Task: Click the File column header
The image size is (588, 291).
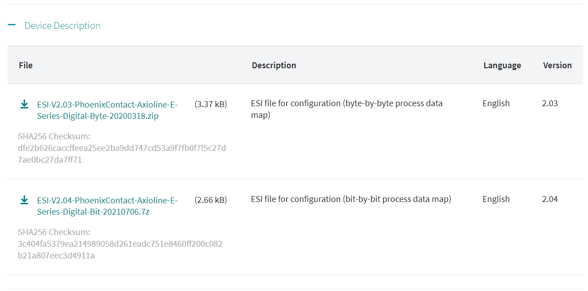Action: 26,65
